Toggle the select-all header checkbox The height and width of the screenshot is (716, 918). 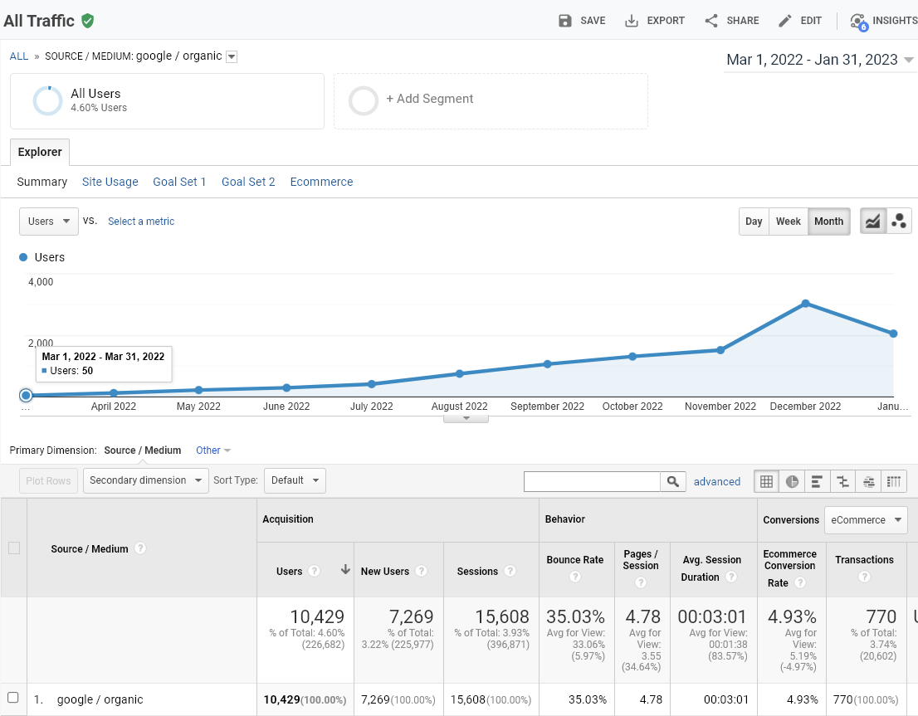tap(14, 548)
